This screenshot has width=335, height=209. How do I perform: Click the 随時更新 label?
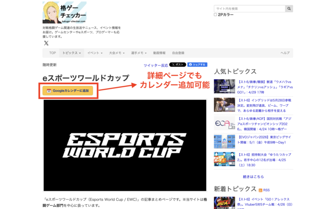(49, 65)
